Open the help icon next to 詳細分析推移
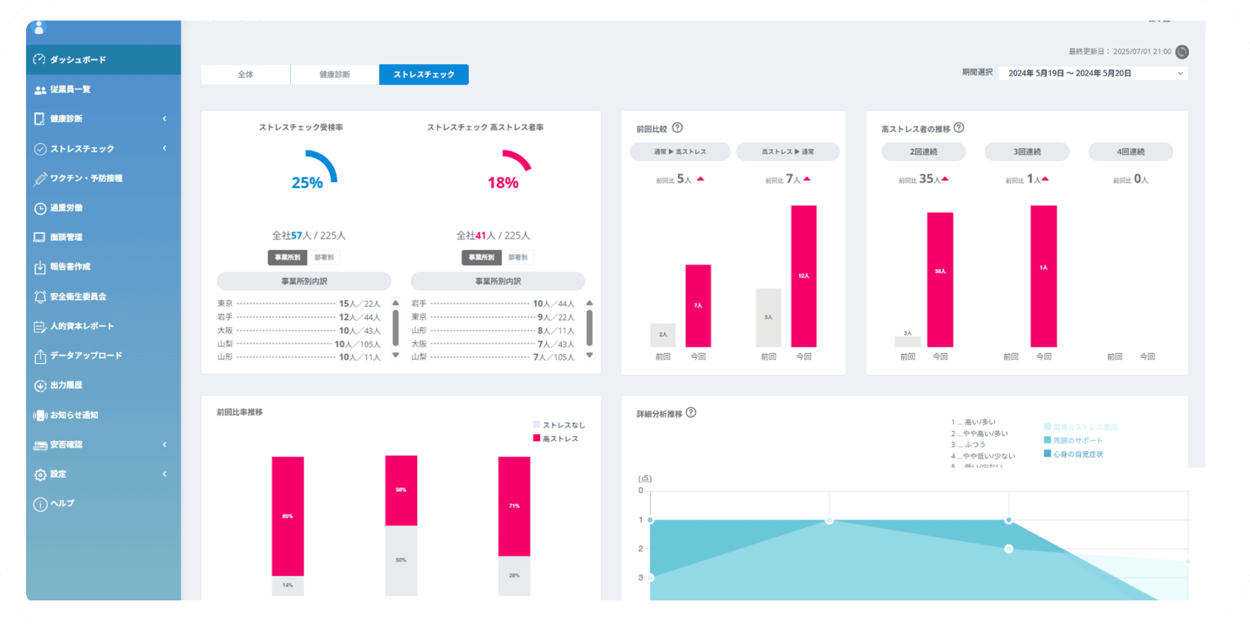This screenshot has height=624, width=1250. tap(691, 412)
